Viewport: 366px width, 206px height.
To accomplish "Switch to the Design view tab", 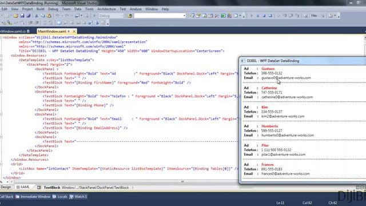I will coord(6,187).
